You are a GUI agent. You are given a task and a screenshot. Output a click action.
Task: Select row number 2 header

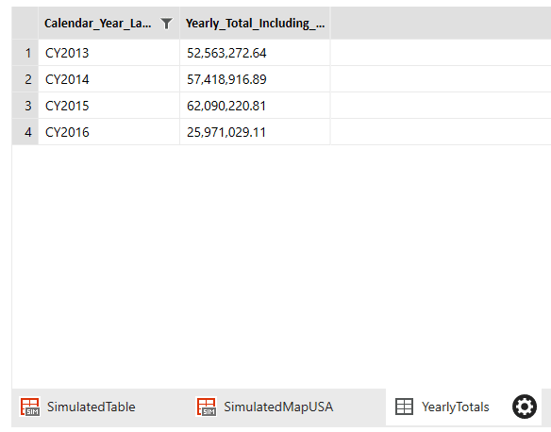[25, 79]
